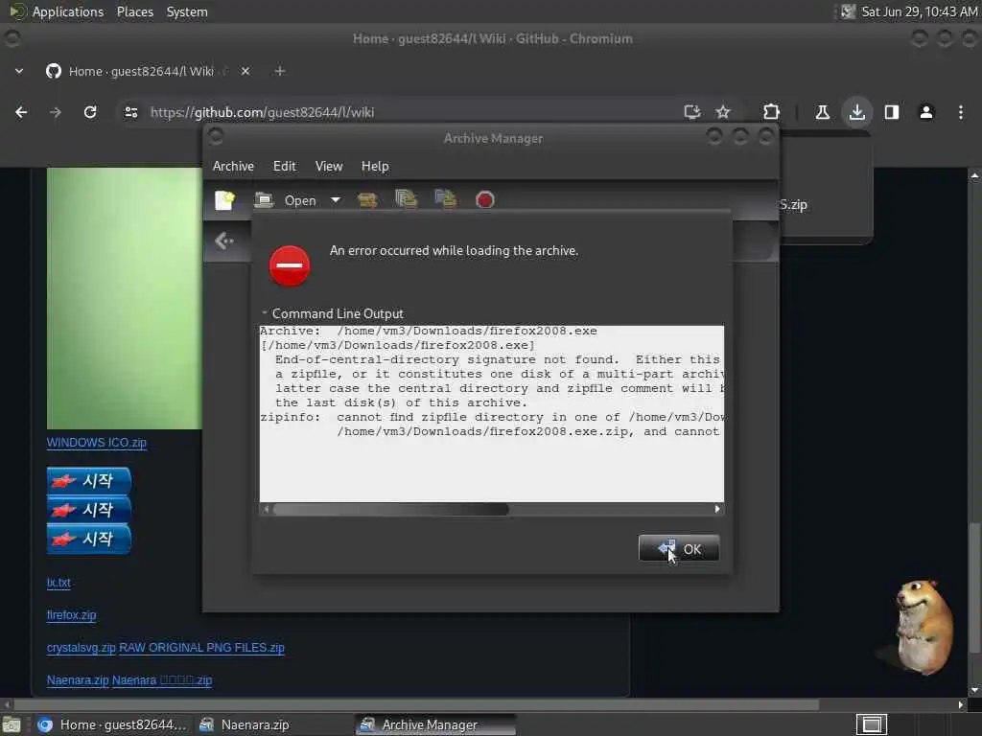
Task: Click the horizontal scrollbar thumb in command output
Action: coord(391,510)
